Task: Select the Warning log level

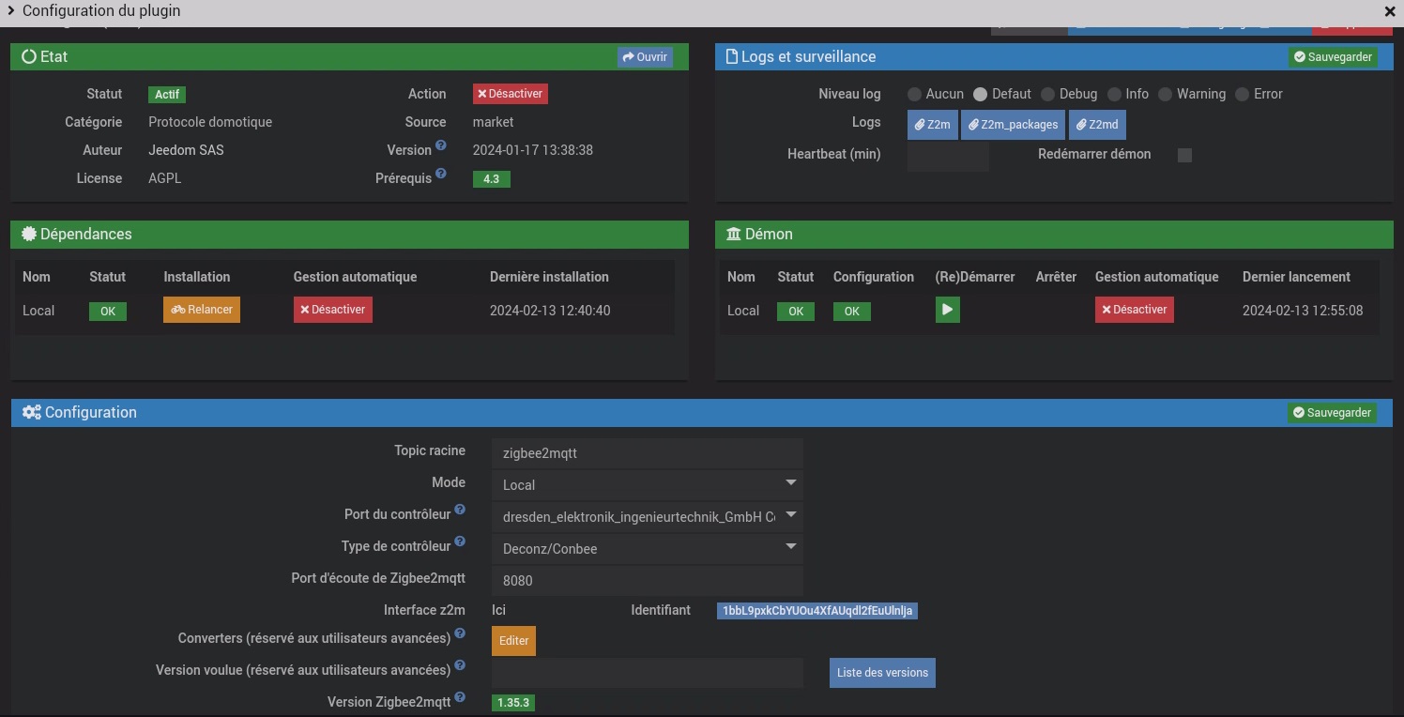Action: [1165, 95]
